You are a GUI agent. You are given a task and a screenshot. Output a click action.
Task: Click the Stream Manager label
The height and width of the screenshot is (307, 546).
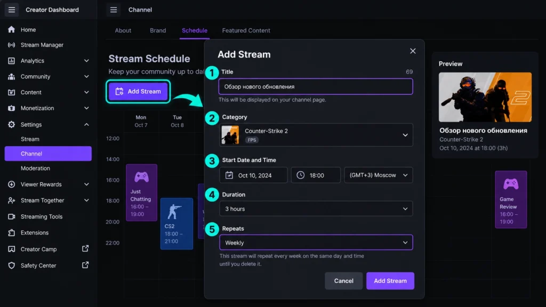42,45
